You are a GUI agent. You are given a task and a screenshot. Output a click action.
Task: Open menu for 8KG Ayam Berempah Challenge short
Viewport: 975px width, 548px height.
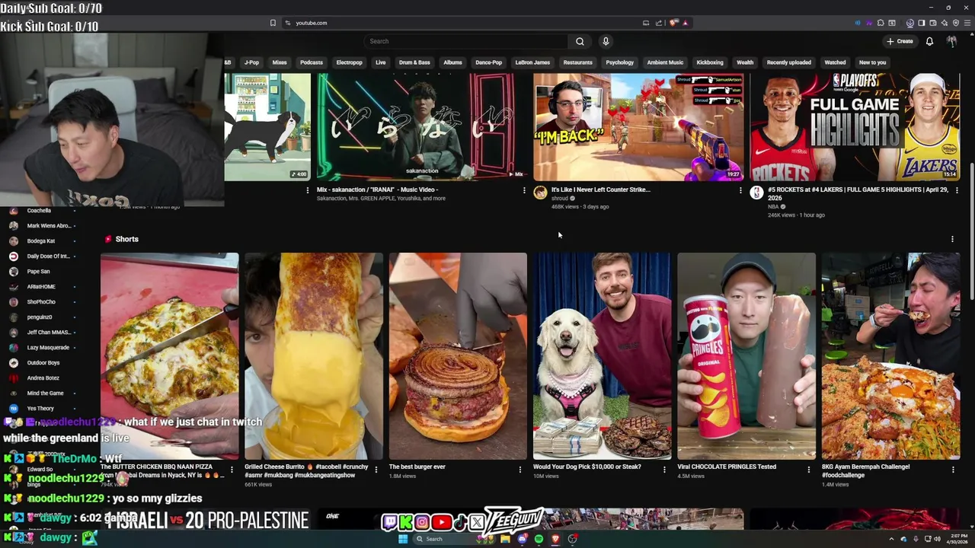click(x=953, y=470)
